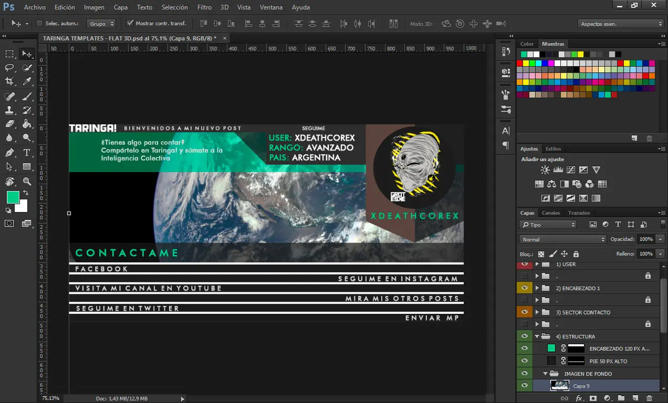Select the Eraser tool
Viewport: 668px width, 403px height.
click(x=9, y=124)
